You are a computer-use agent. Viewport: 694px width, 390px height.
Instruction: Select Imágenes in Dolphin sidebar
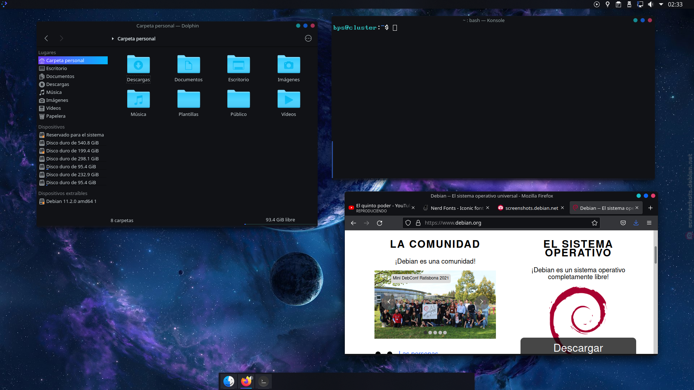(x=73, y=100)
